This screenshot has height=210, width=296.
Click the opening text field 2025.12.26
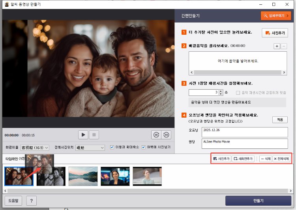coord(245,132)
